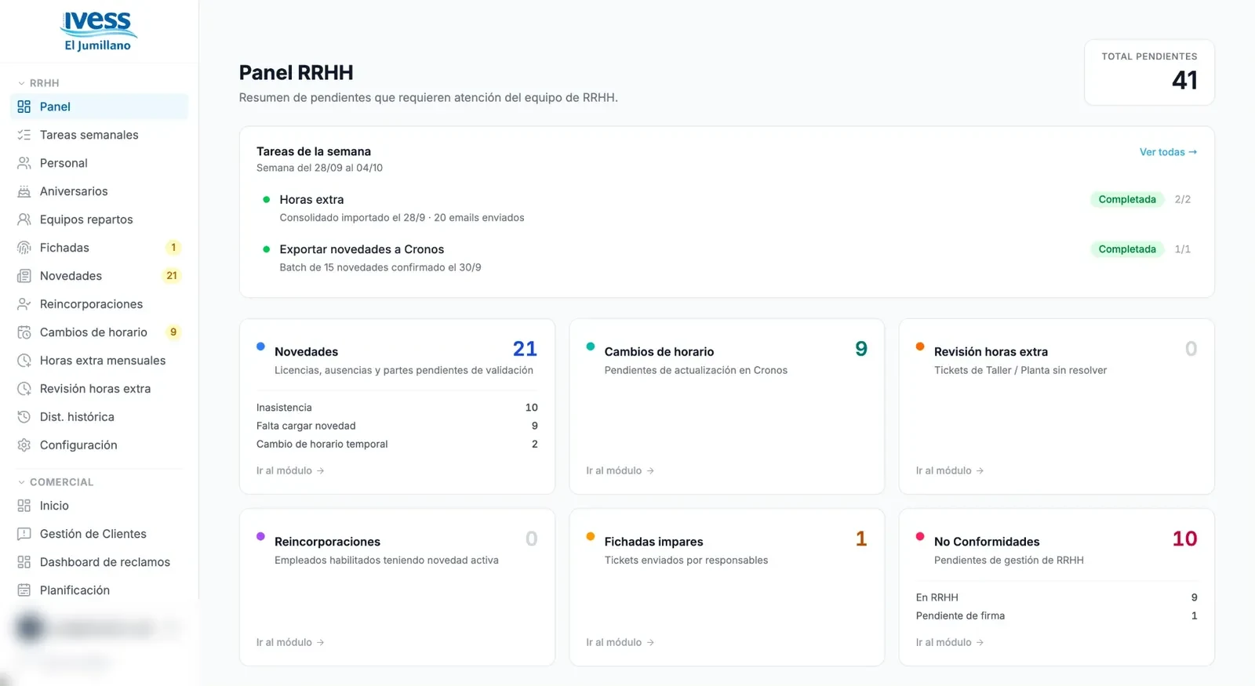Click the Aniversarios cake icon

pyautogui.click(x=24, y=191)
